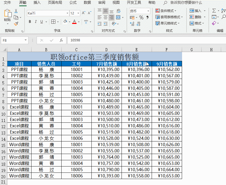The height and width of the screenshot is (185, 226).
Task: Click the Wrap Text icon
Action: coord(119,11)
